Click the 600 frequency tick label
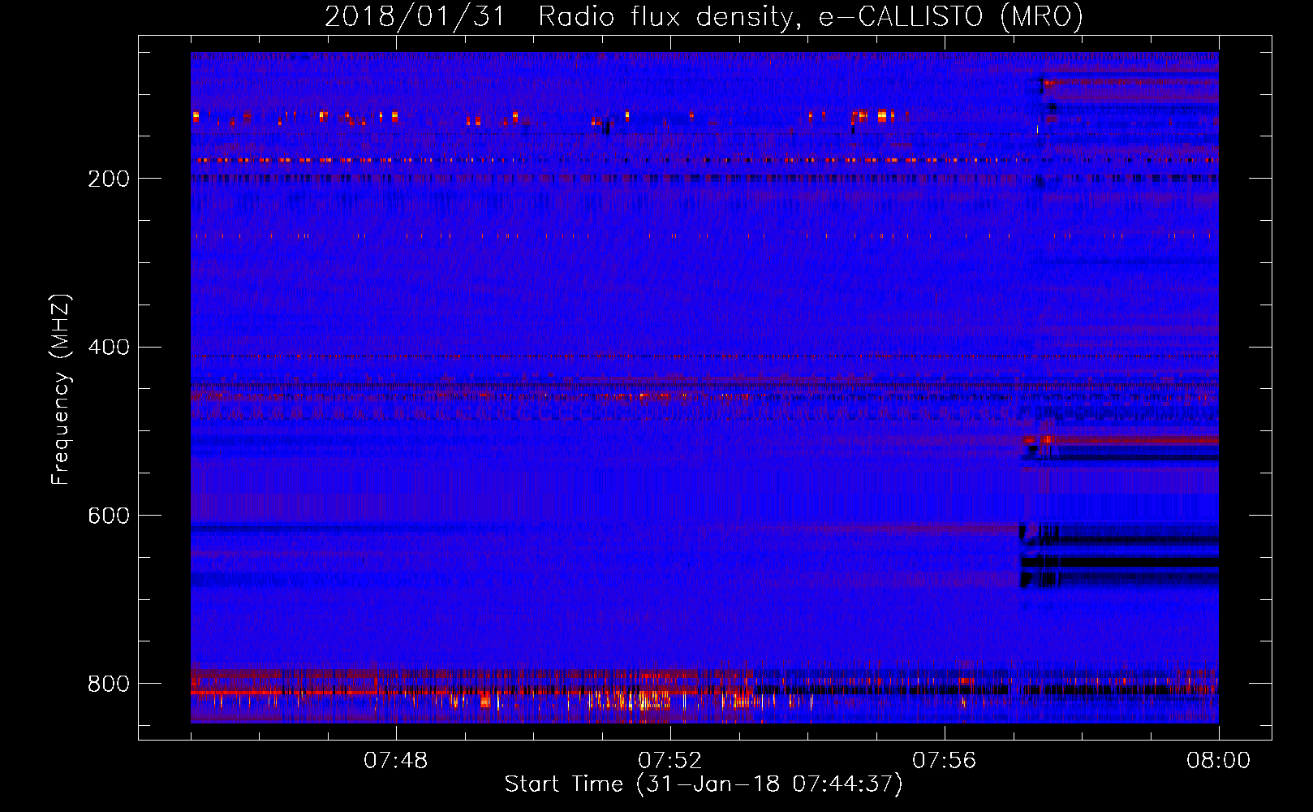 click(x=109, y=516)
